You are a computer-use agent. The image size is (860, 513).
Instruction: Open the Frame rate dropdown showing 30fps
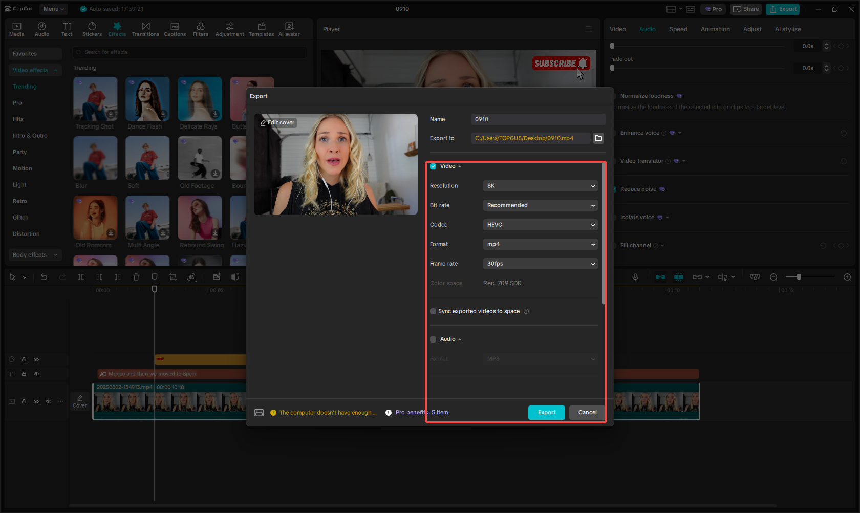540,264
